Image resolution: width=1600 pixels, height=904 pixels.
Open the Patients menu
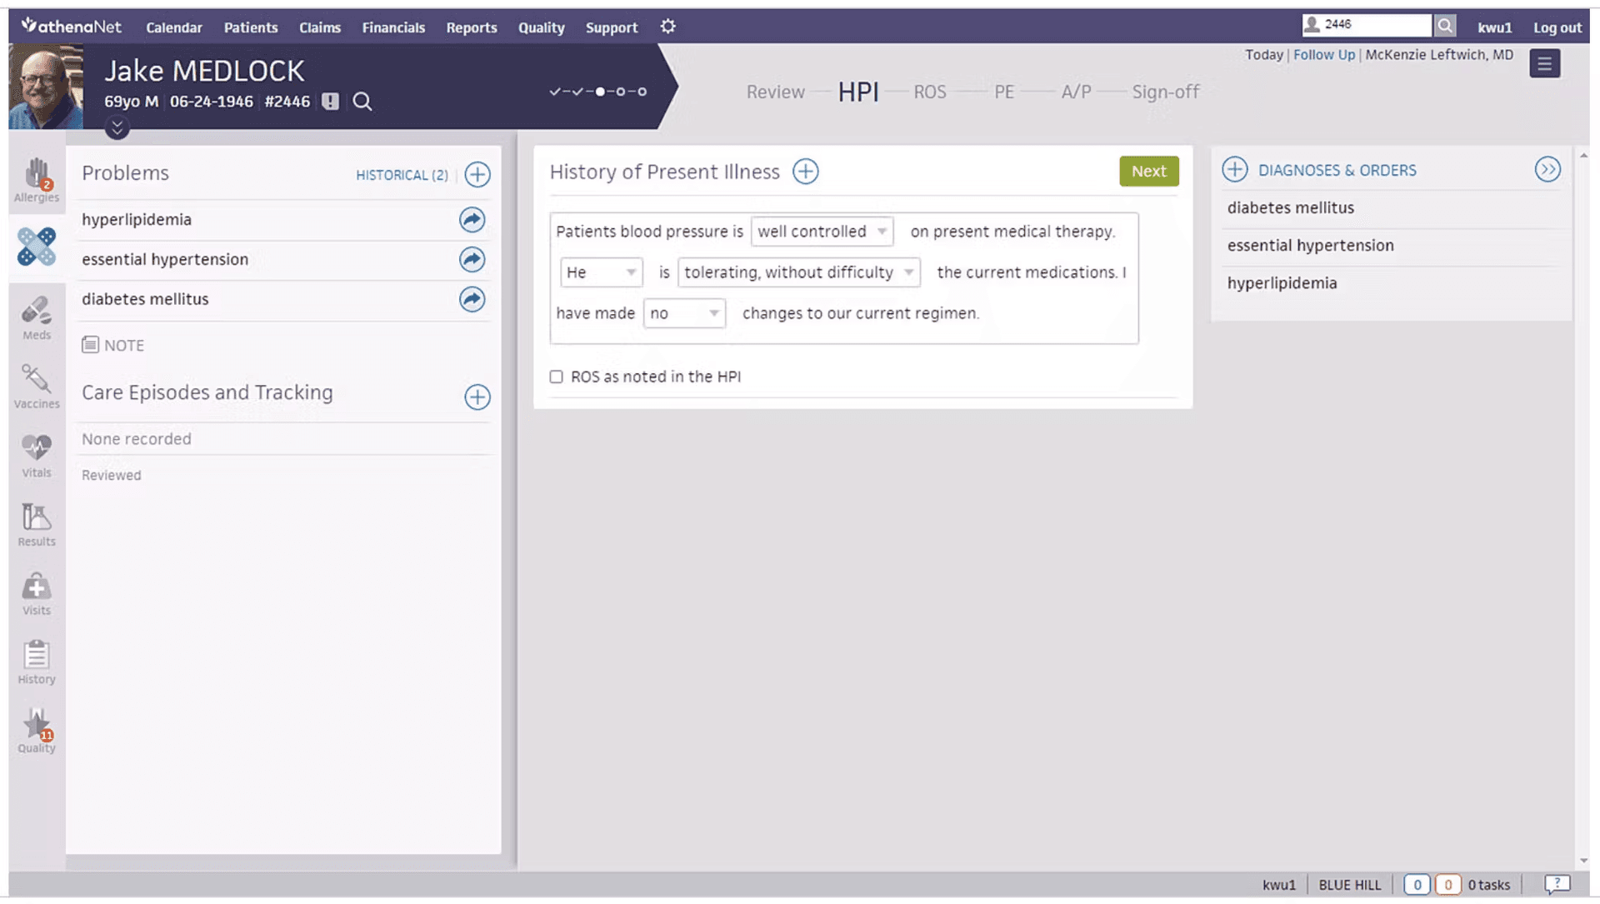[251, 27]
